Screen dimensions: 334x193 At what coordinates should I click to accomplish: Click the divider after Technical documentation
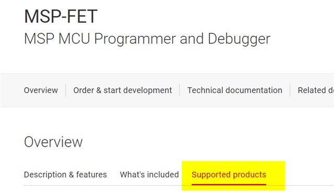tap(290, 90)
